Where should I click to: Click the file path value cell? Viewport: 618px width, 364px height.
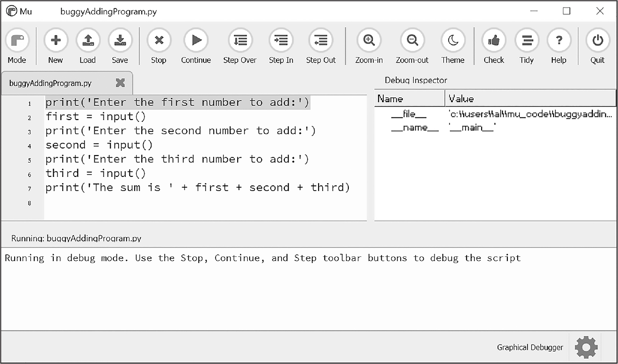pos(530,114)
